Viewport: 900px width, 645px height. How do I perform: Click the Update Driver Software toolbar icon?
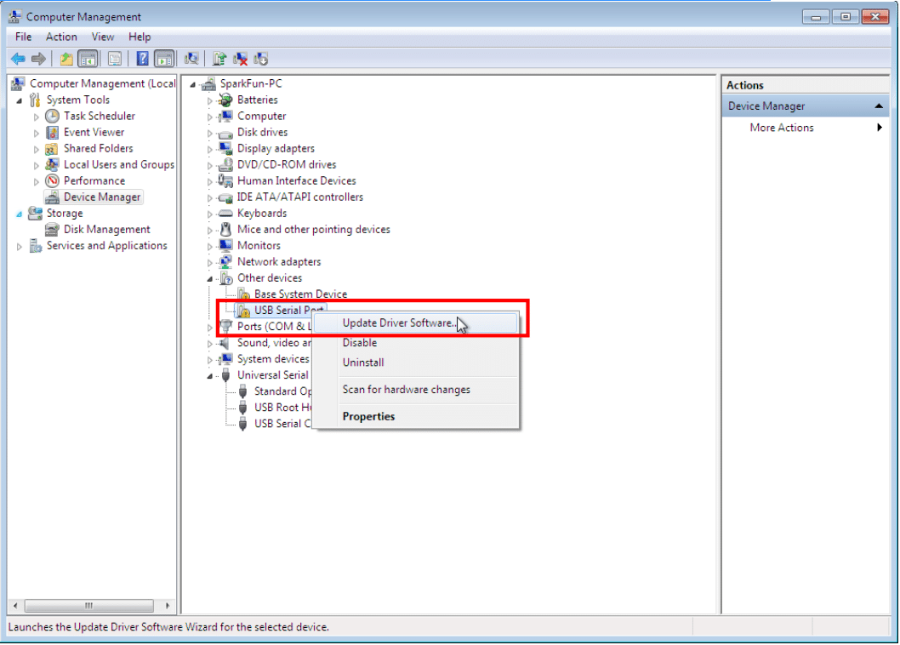[219, 59]
